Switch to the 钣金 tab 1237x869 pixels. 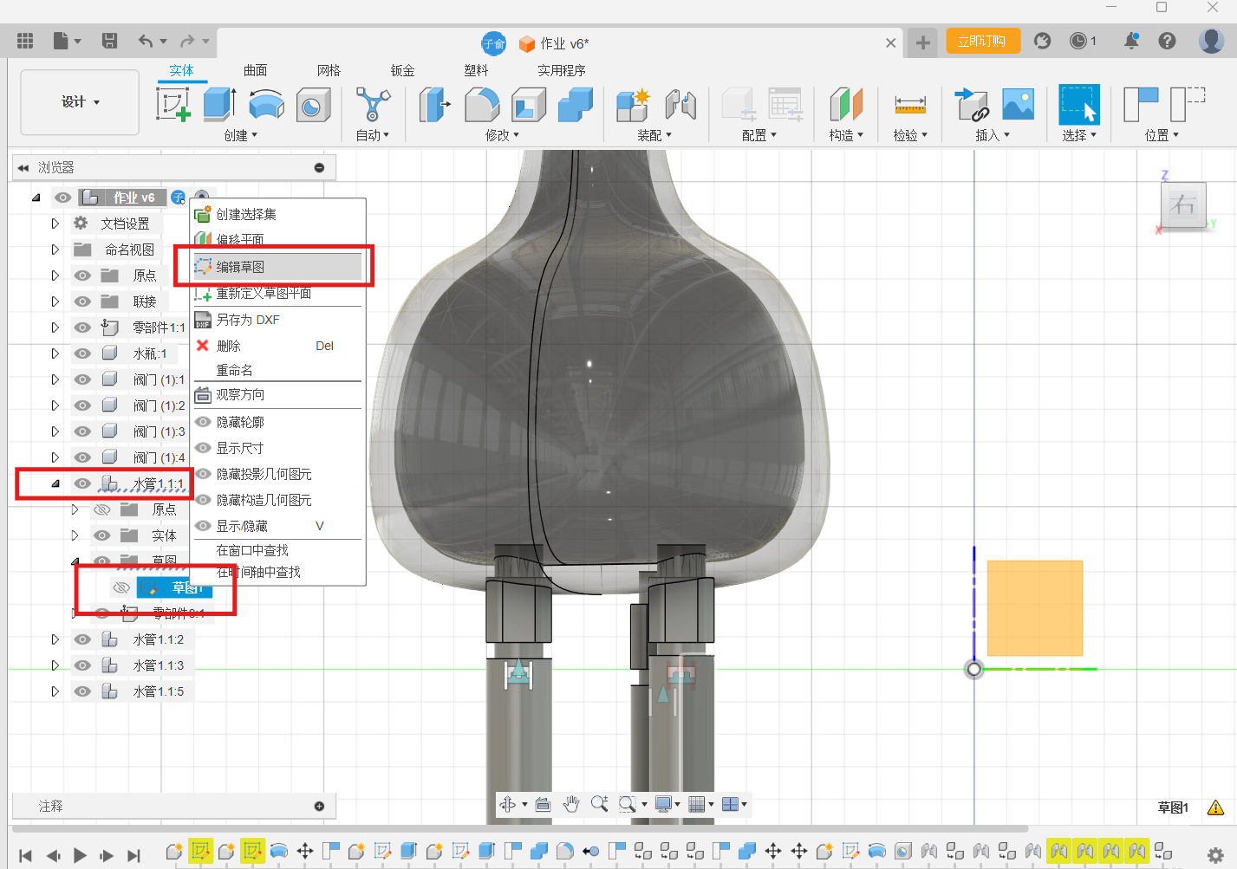coord(402,70)
